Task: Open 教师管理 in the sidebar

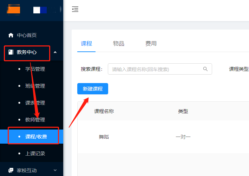Action: pyautogui.click(x=32, y=120)
